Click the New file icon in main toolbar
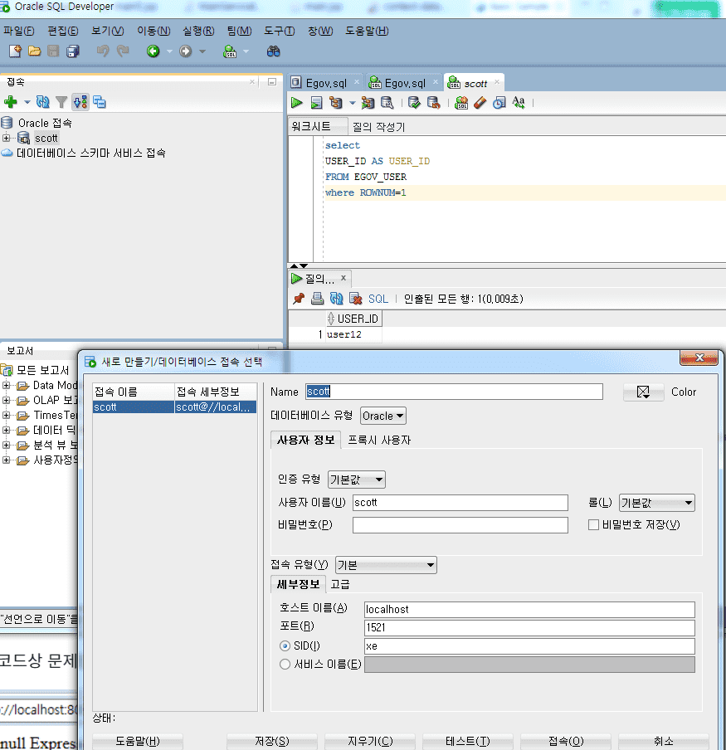Image resolution: width=726 pixels, height=750 pixels. 15,51
